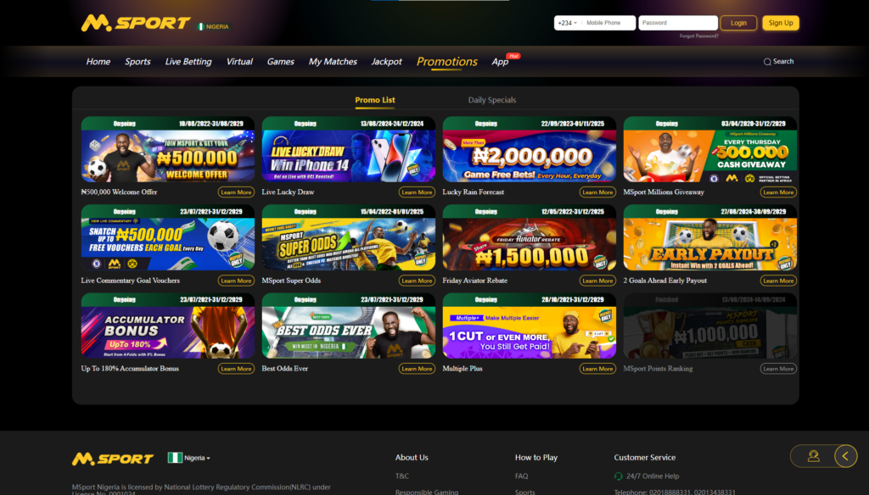Screen dimensions: 869x495
Task: Switch to the Promo List tab
Action: coord(375,100)
